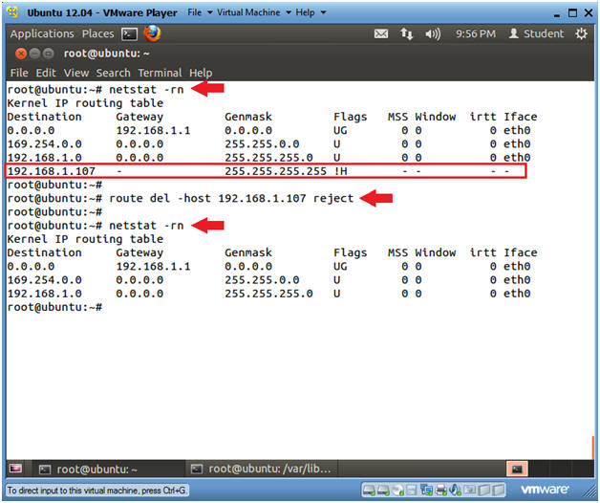This screenshot has height=503, width=600.
Task: Show desktop using bottom-left panel icon
Action: [x=15, y=469]
